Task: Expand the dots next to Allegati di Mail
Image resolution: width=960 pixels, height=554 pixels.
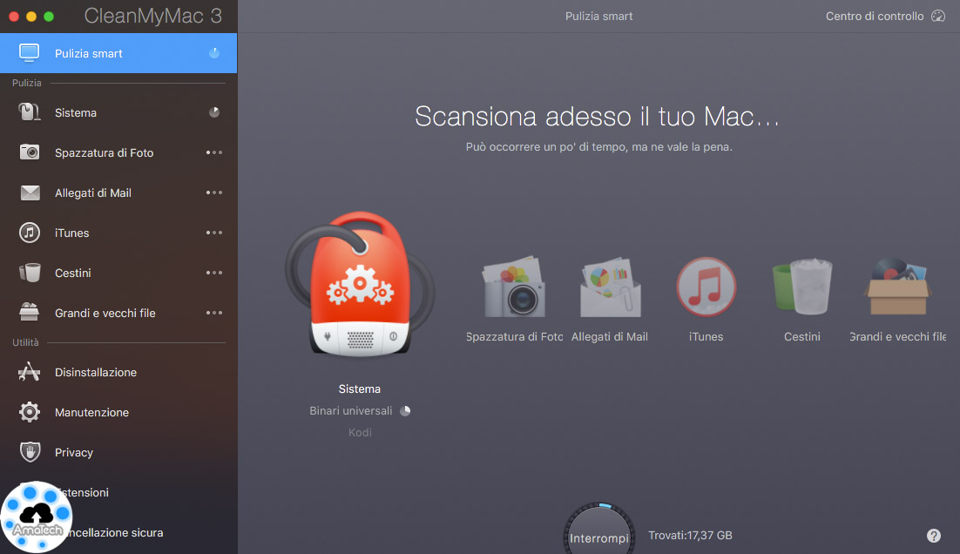Action: [x=214, y=193]
